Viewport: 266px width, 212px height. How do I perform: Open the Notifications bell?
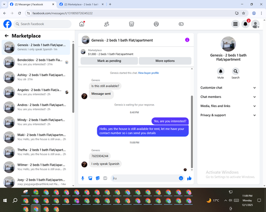(245, 24)
